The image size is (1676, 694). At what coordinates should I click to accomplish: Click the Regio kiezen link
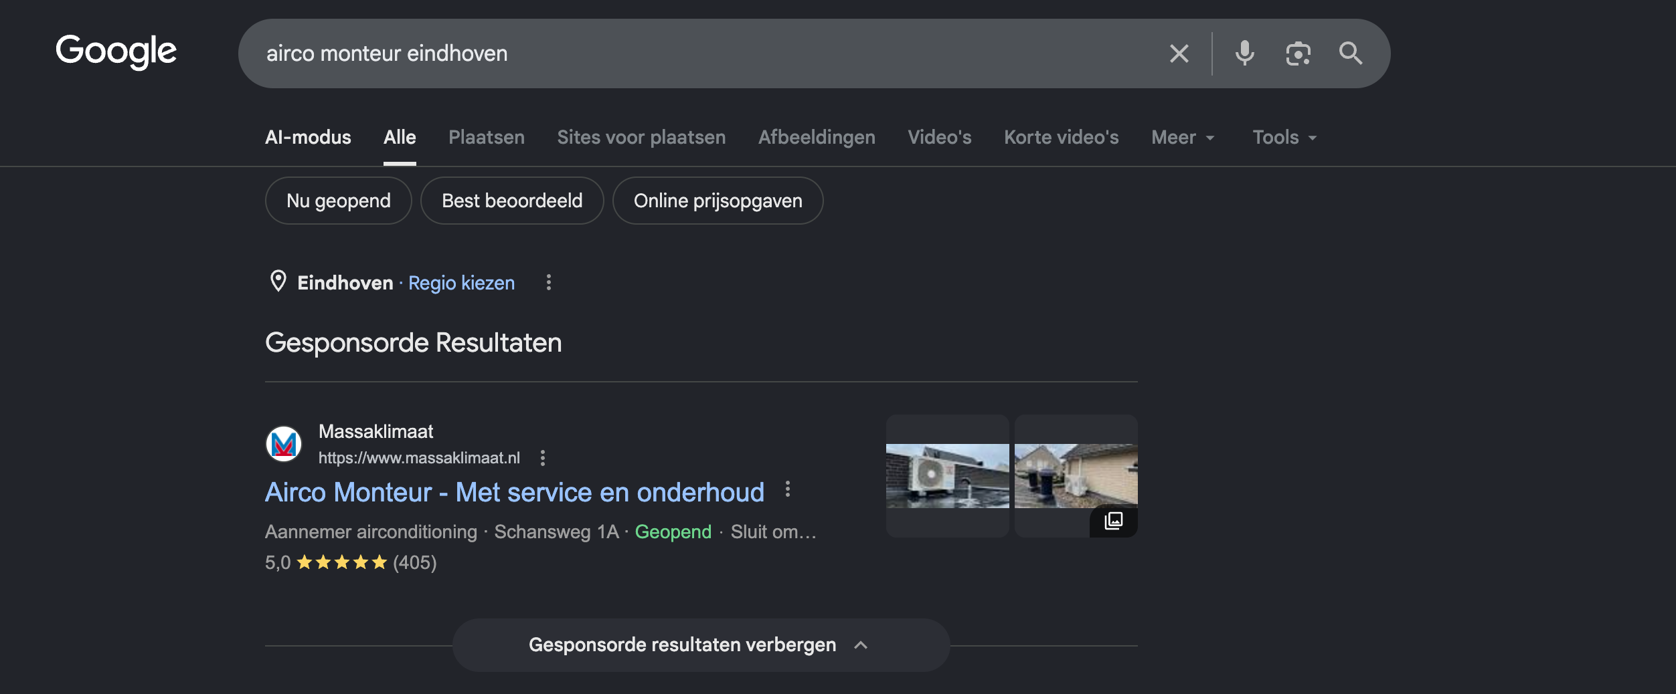461,283
